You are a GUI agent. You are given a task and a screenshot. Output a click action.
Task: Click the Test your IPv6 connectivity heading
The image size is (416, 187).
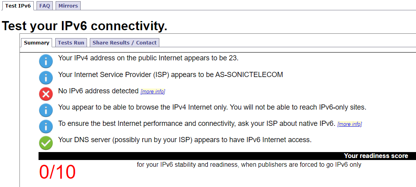85,26
